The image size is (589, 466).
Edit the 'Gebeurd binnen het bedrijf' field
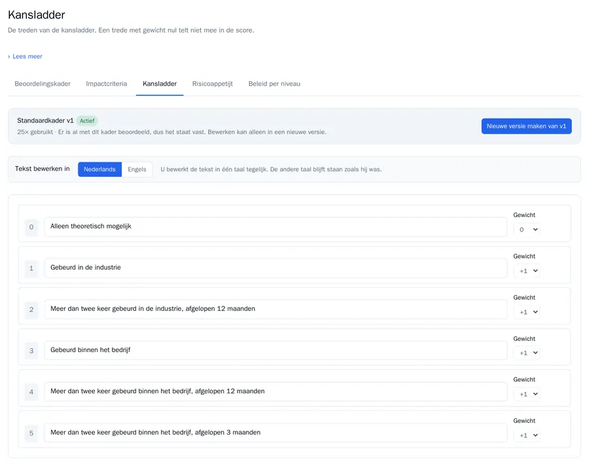pos(276,350)
